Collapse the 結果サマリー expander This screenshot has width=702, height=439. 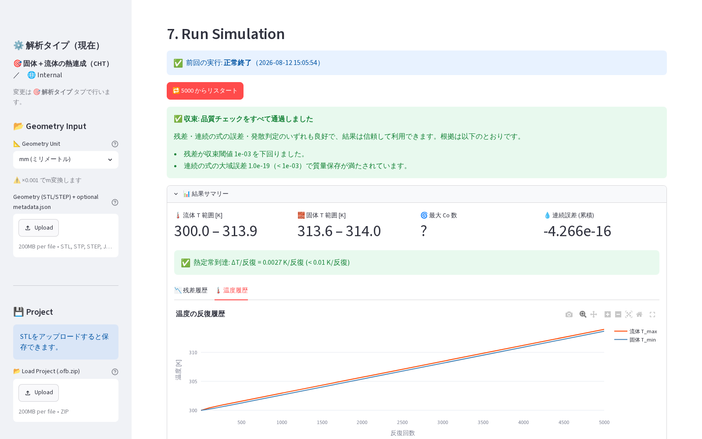click(417, 194)
